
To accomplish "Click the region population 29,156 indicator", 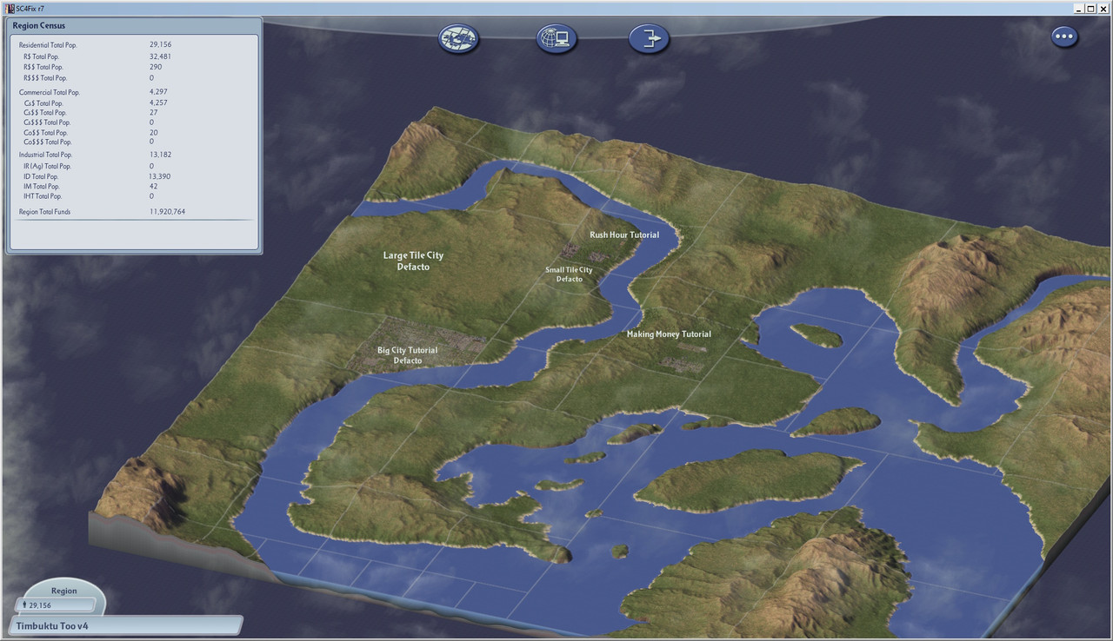I will point(56,605).
